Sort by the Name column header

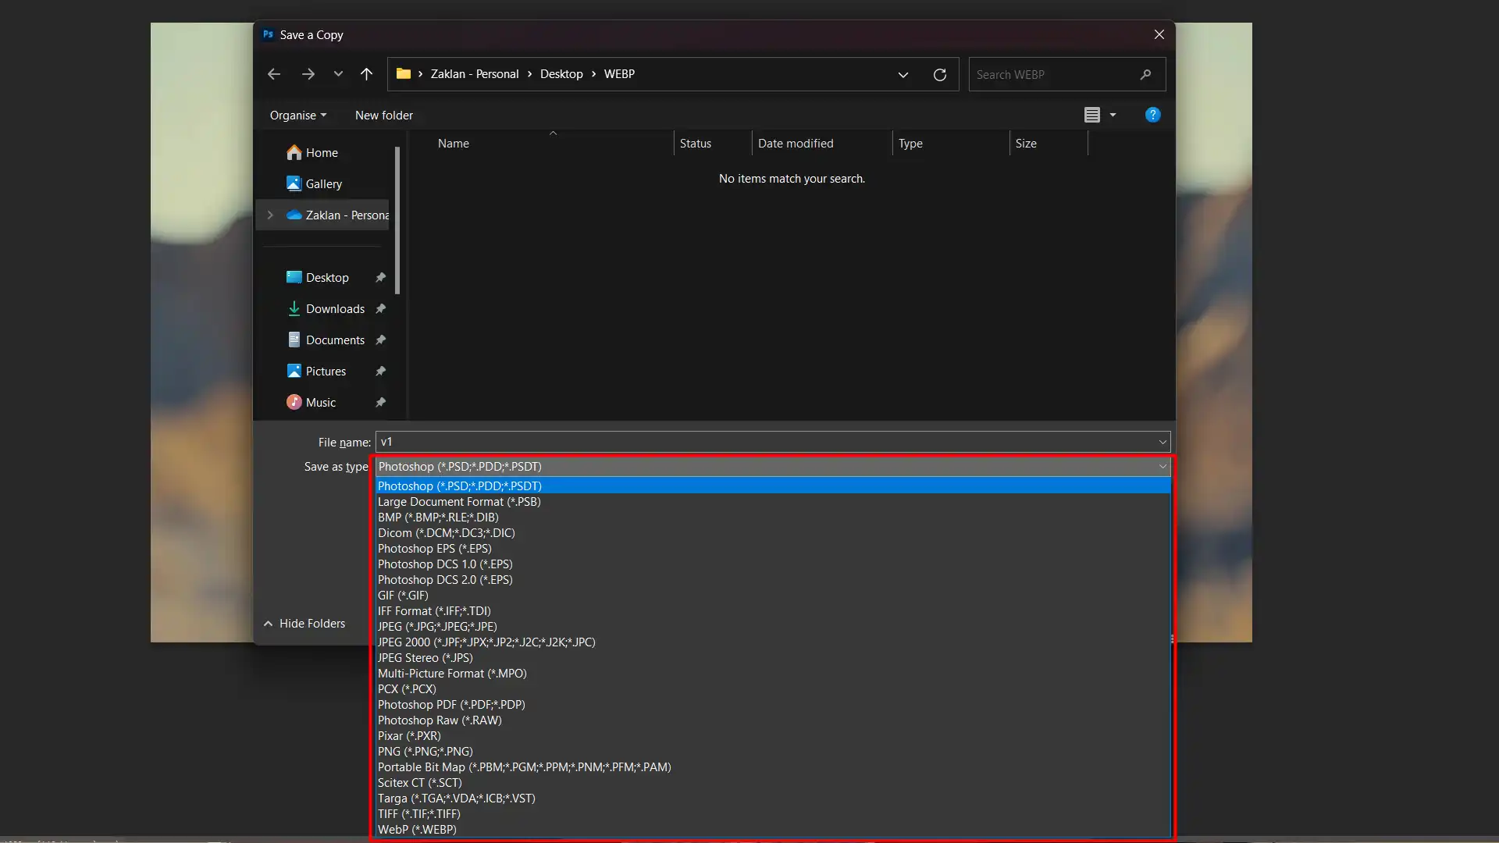point(552,144)
